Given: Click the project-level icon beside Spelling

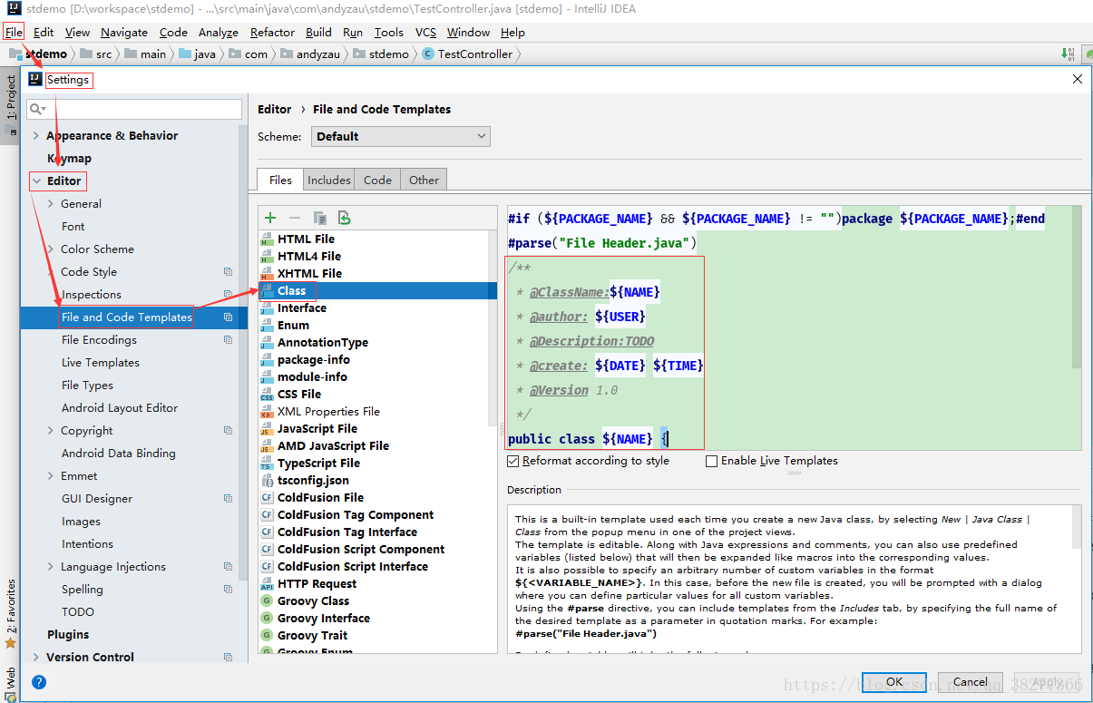Looking at the screenshot, I should pos(228,590).
